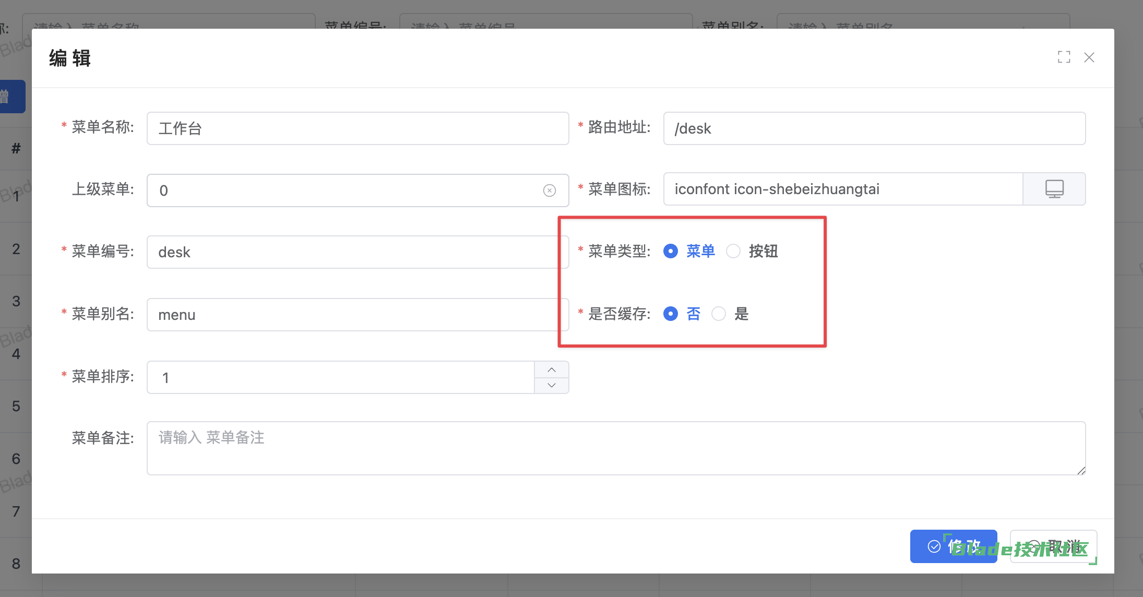Image resolution: width=1143 pixels, height=597 pixels.
Task: Set 是否缓存 to 是
Action: pyautogui.click(x=730, y=314)
